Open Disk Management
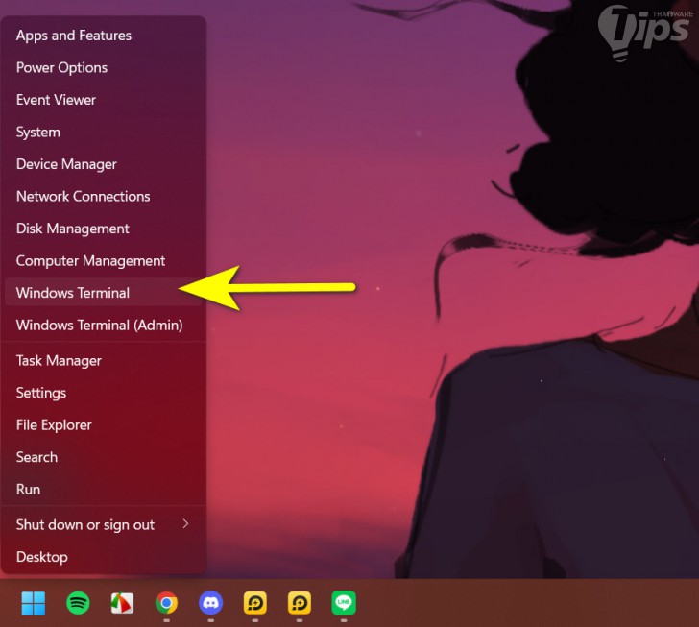The image size is (699, 627). click(x=104, y=229)
